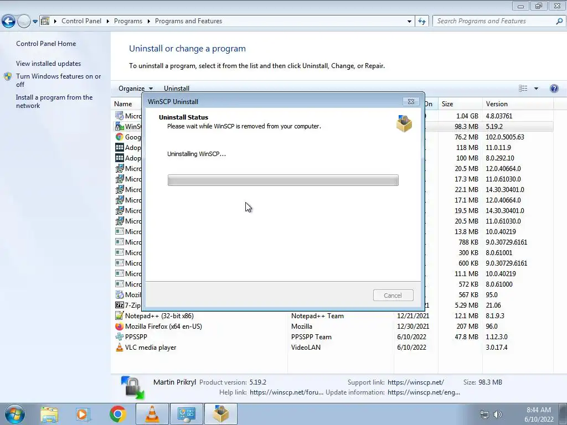
Task: Select the PPSSPP program icon
Action: click(x=120, y=336)
